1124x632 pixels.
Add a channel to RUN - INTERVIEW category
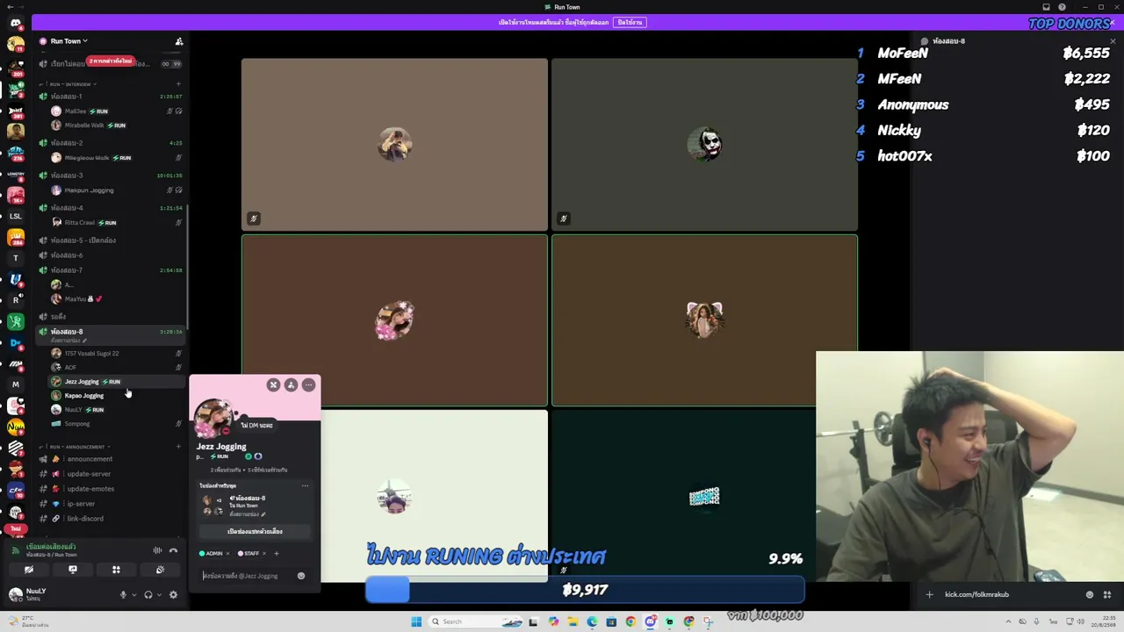tap(178, 84)
